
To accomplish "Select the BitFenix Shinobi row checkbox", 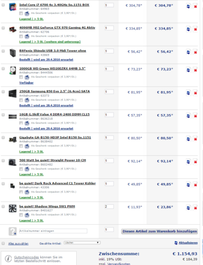I will point(3,51).
